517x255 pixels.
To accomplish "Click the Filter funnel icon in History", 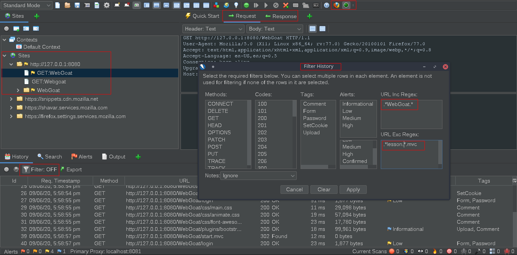I will (26, 169).
